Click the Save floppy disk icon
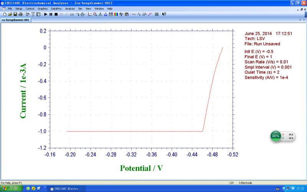Screen dimensions: 307x192 [15, 14]
